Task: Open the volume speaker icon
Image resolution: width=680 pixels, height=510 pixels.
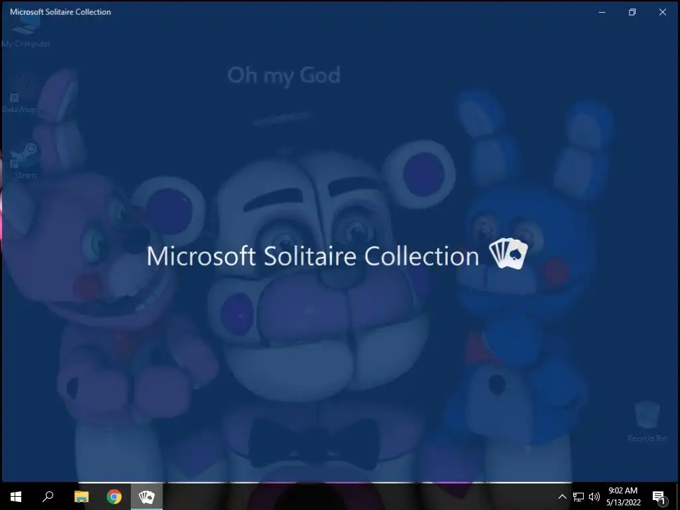Action: [x=594, y=497]
